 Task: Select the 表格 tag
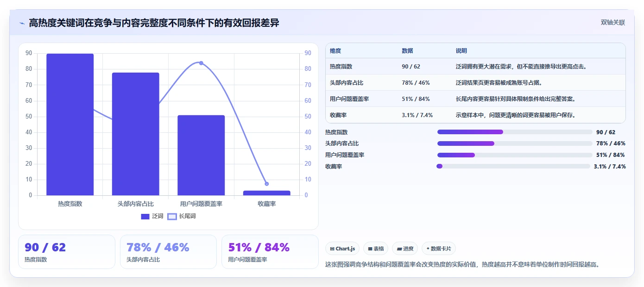pyautogui.click(x=376, y=249)
